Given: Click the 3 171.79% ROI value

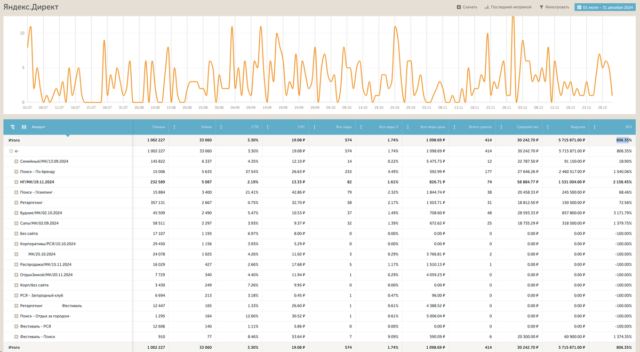Looking at the screenshot, I should tap(622, 213).
